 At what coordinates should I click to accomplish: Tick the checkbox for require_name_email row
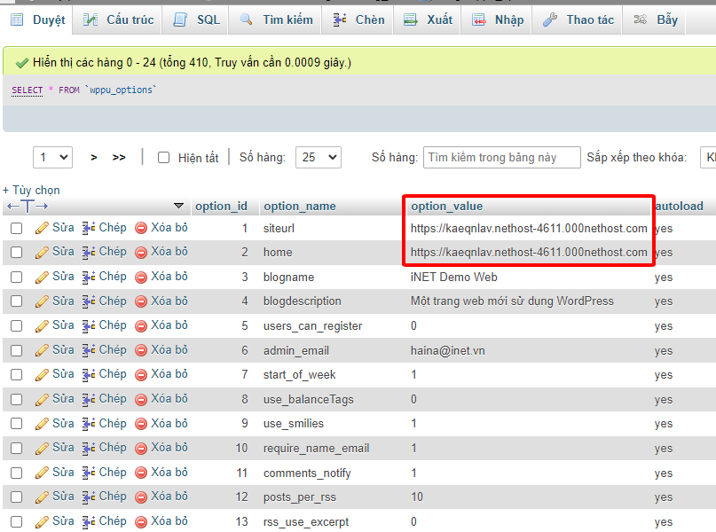(17, 448)
